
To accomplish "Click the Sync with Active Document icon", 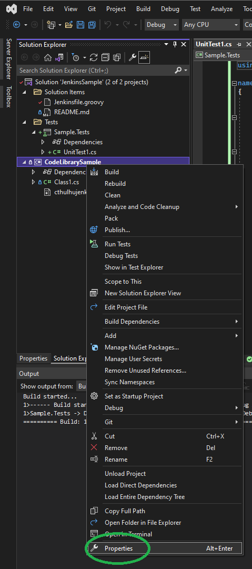I will (94, 57).
